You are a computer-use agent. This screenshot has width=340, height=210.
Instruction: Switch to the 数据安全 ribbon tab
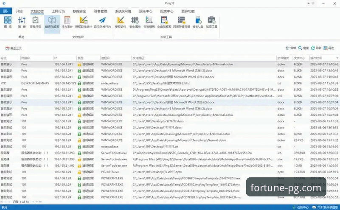point(79,11)
